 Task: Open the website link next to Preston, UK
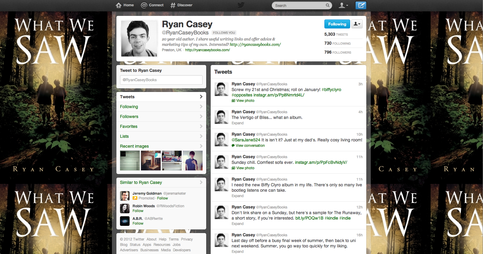coord(207,50)
